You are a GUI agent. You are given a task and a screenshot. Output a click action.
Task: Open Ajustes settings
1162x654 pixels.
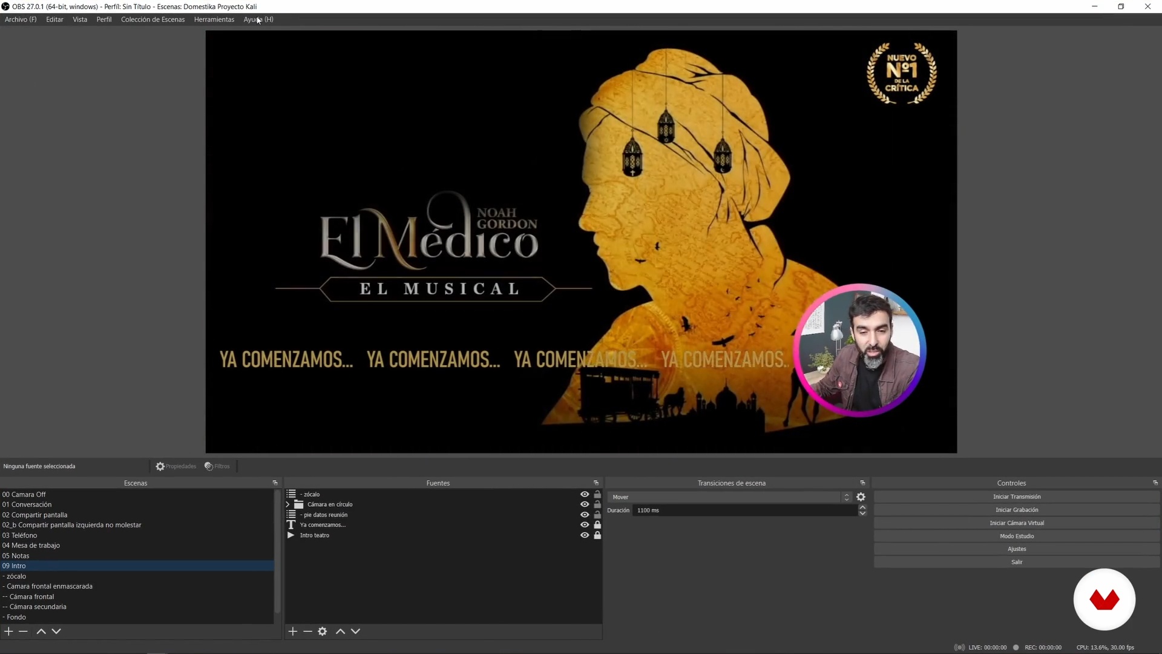[1017, 549]
